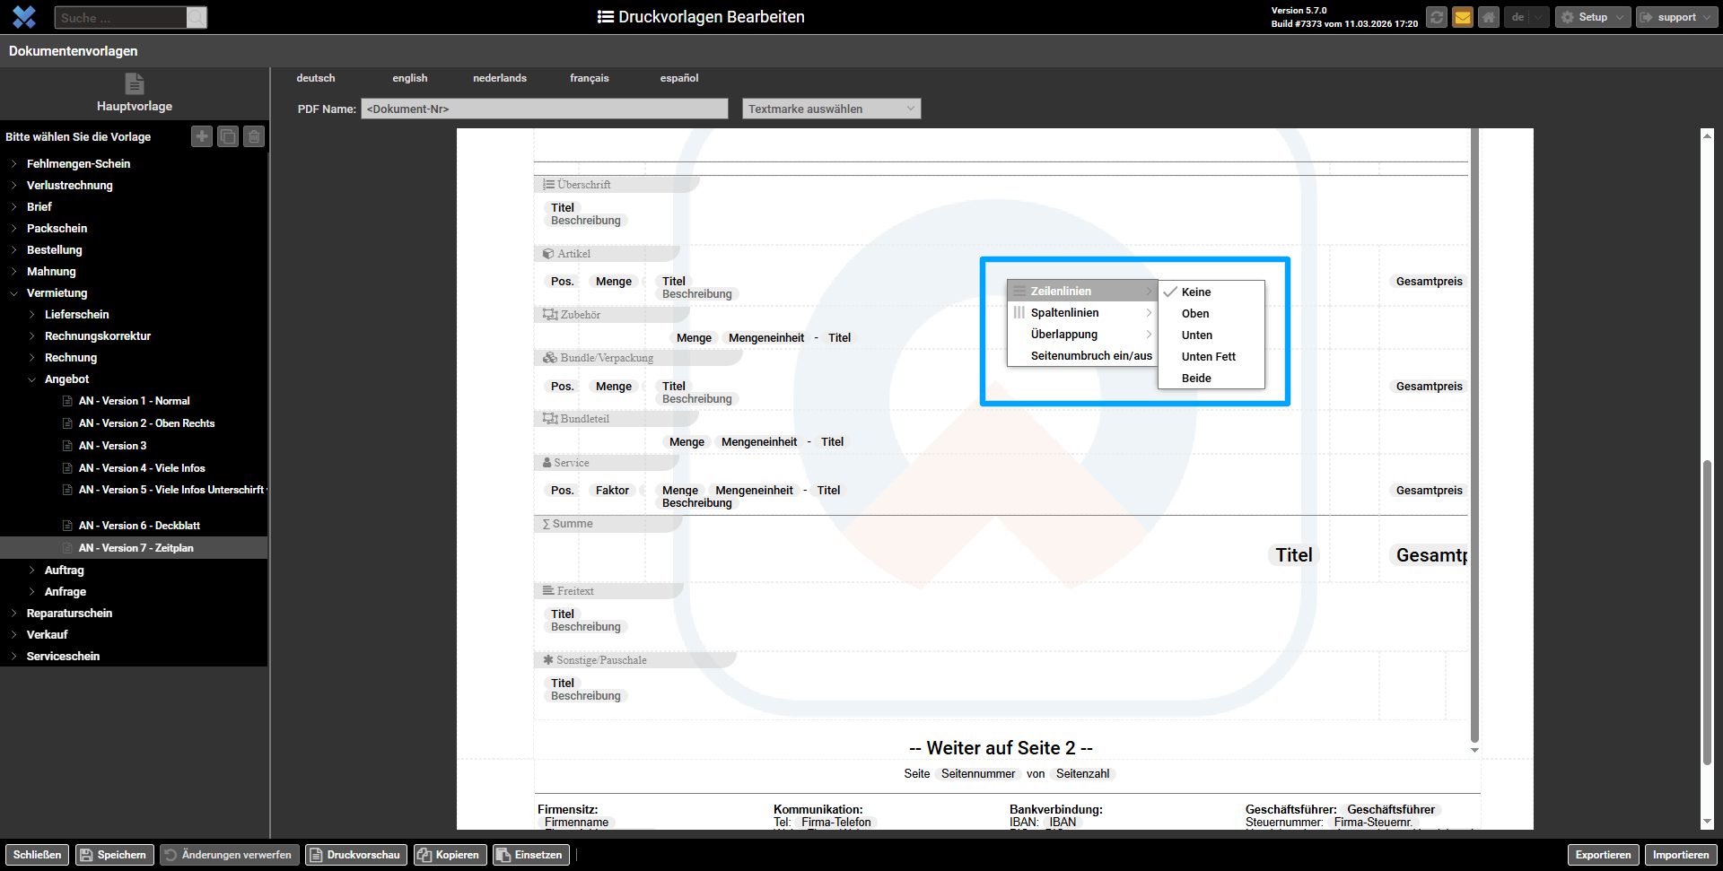1723x871 pixels.
Task: Switch to the english language tab
Action: coord(410,78)
